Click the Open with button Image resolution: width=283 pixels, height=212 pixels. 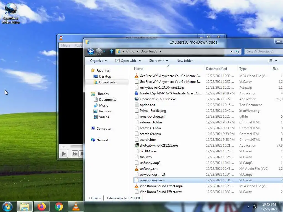tap(126, 61)
